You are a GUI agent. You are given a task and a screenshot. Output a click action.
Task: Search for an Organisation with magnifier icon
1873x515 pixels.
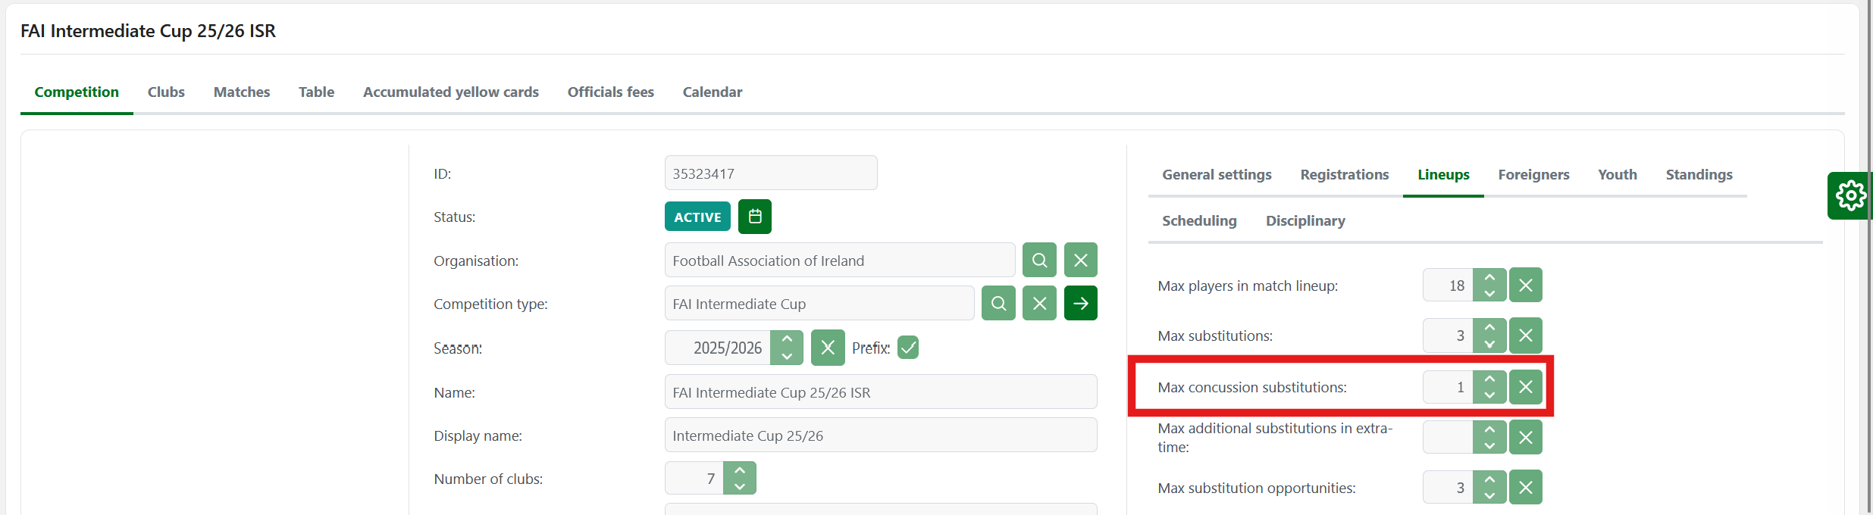1039,261
